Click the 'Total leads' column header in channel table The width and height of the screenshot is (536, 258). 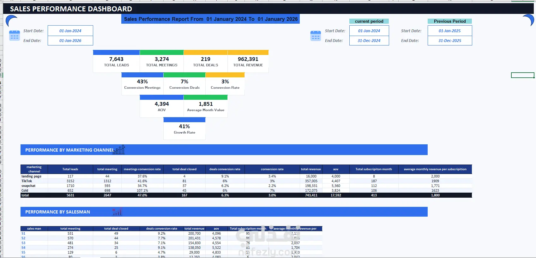(70, 169)
